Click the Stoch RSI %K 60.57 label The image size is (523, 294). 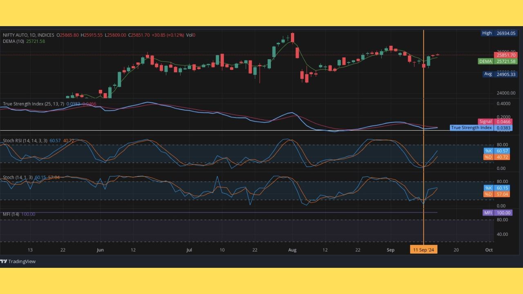pyautogui.click(x=497, y=151)
